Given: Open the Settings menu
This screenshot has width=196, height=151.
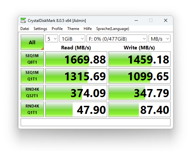Looking at the screenshot, I should (40, 29).
